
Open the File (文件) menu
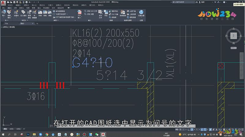pyautogui.click(x=10, y=5)
